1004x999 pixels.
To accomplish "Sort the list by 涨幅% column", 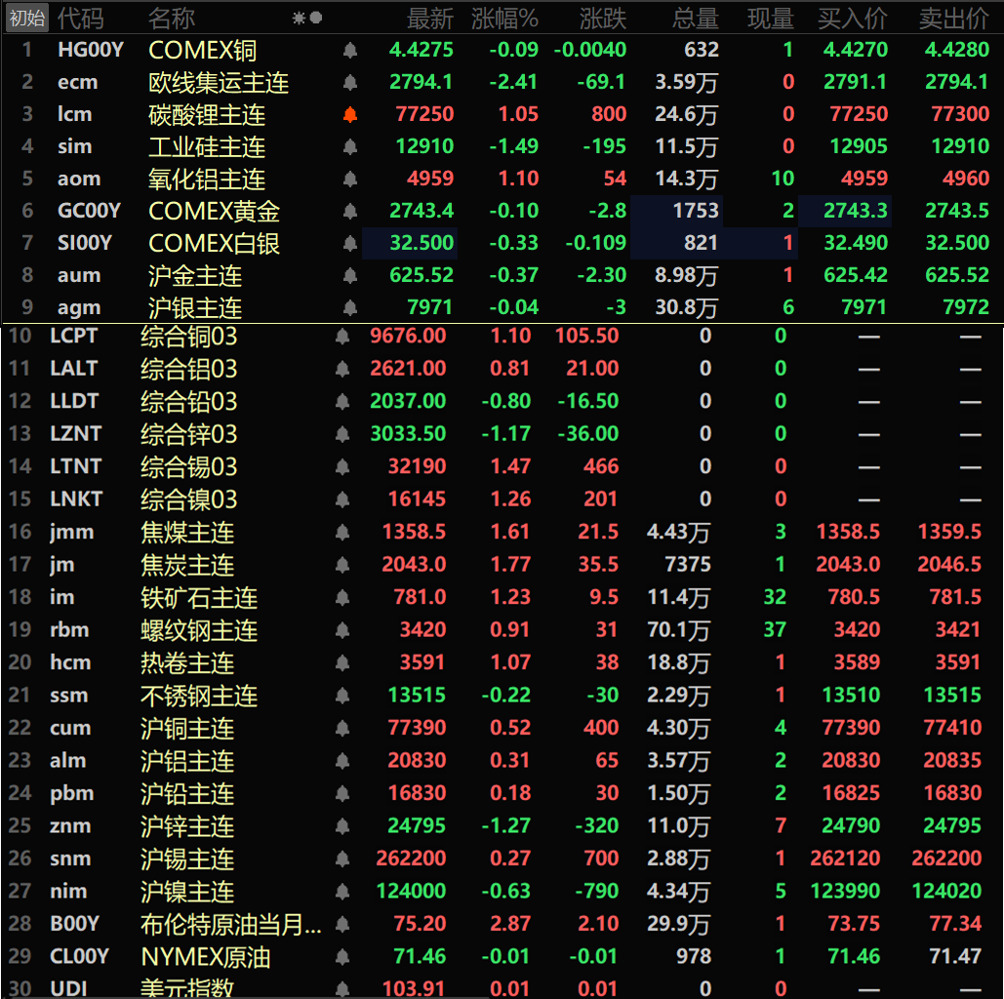I will pyautogui.click(x=503, y=18).
